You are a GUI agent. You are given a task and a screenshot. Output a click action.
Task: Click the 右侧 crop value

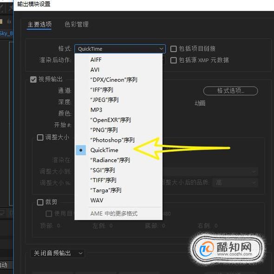coord(216,226)
